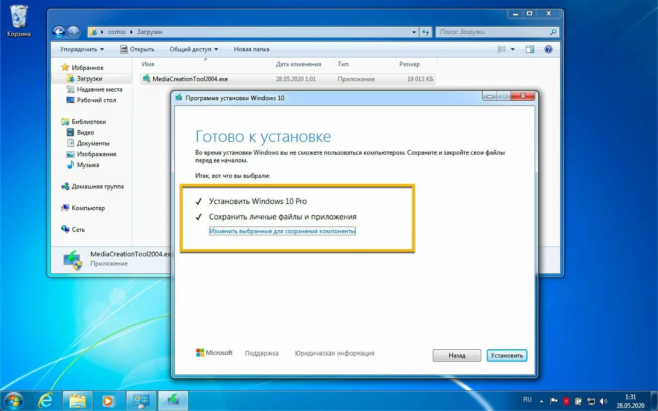Click the search magnifier in Explorer
The height and width of the screenshot is (411, 658).
[553, 32]
